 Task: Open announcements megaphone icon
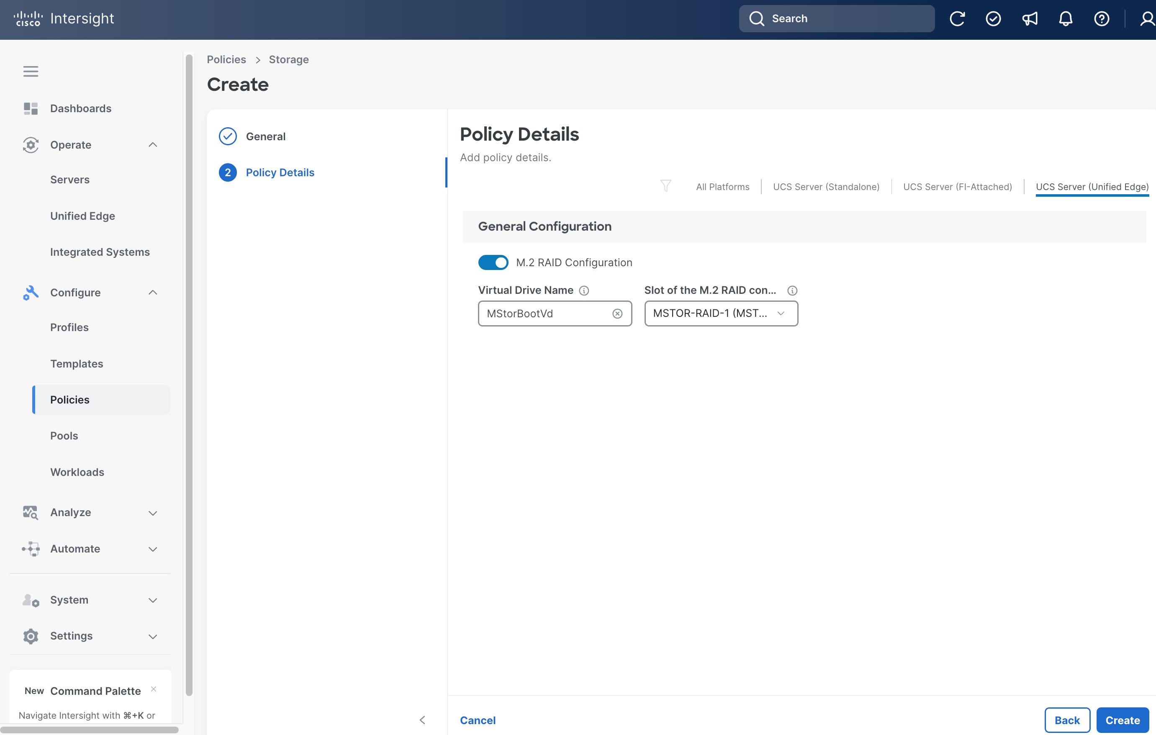[x=1029, y=19]
